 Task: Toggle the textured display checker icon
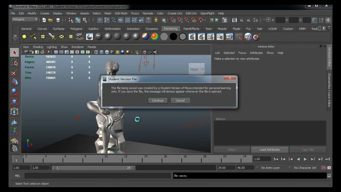point(112,52)
